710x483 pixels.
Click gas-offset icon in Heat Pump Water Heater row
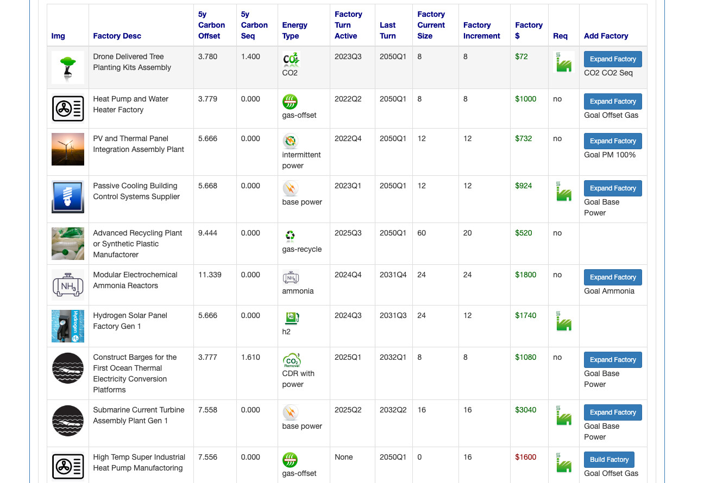tap(290, 101)
